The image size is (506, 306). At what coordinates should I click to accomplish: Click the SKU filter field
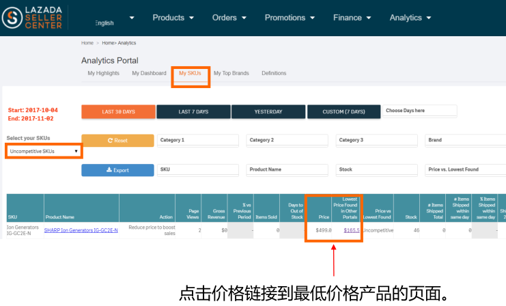[198, 170]
